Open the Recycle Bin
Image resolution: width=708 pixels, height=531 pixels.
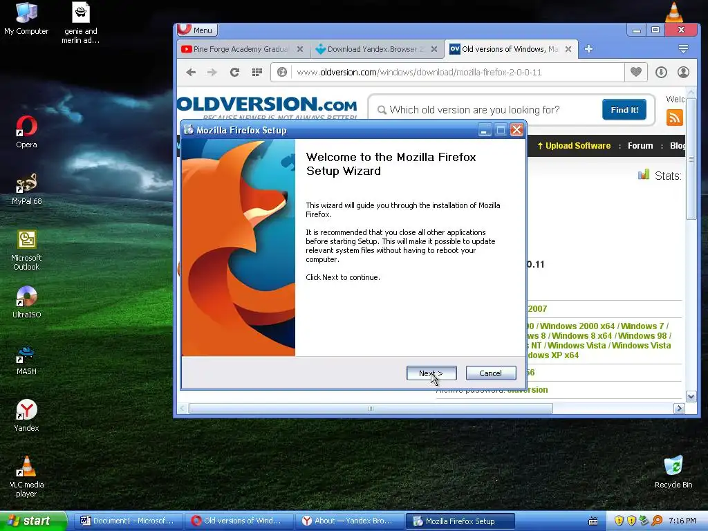click(x=673, y=472)
